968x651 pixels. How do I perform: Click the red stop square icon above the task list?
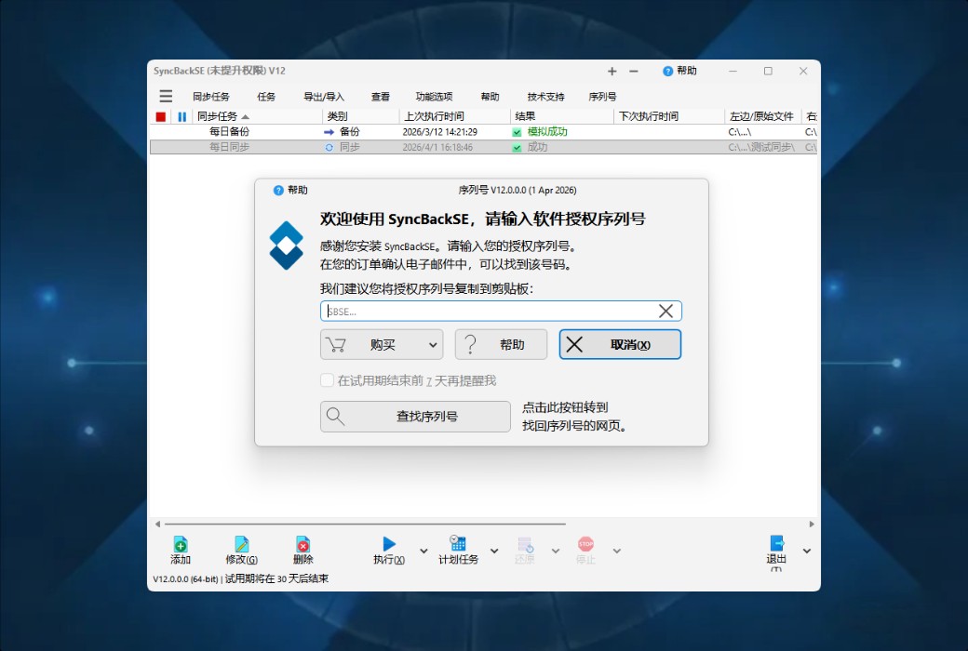coord(160,115)
